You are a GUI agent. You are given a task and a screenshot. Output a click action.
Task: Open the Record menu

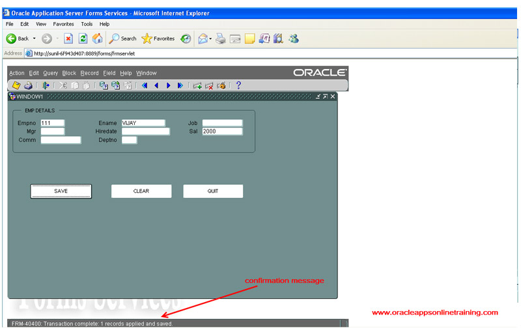click(x=89, y=73)
